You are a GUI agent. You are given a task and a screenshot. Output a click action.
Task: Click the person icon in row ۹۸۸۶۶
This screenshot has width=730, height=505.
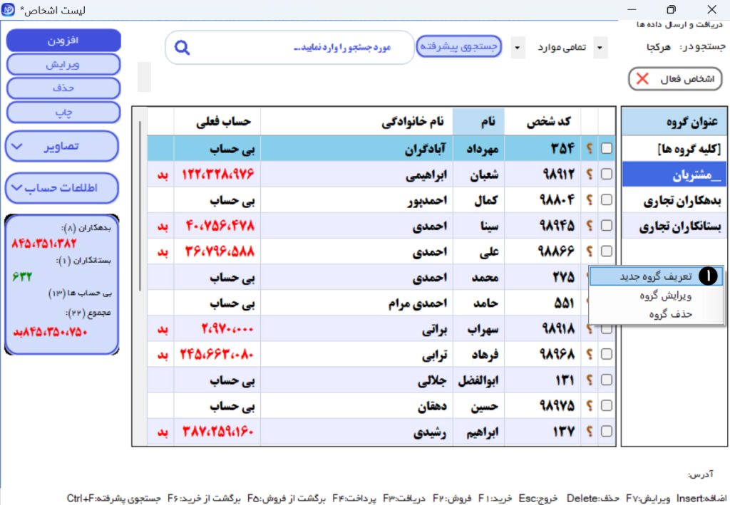click(590, 251)
